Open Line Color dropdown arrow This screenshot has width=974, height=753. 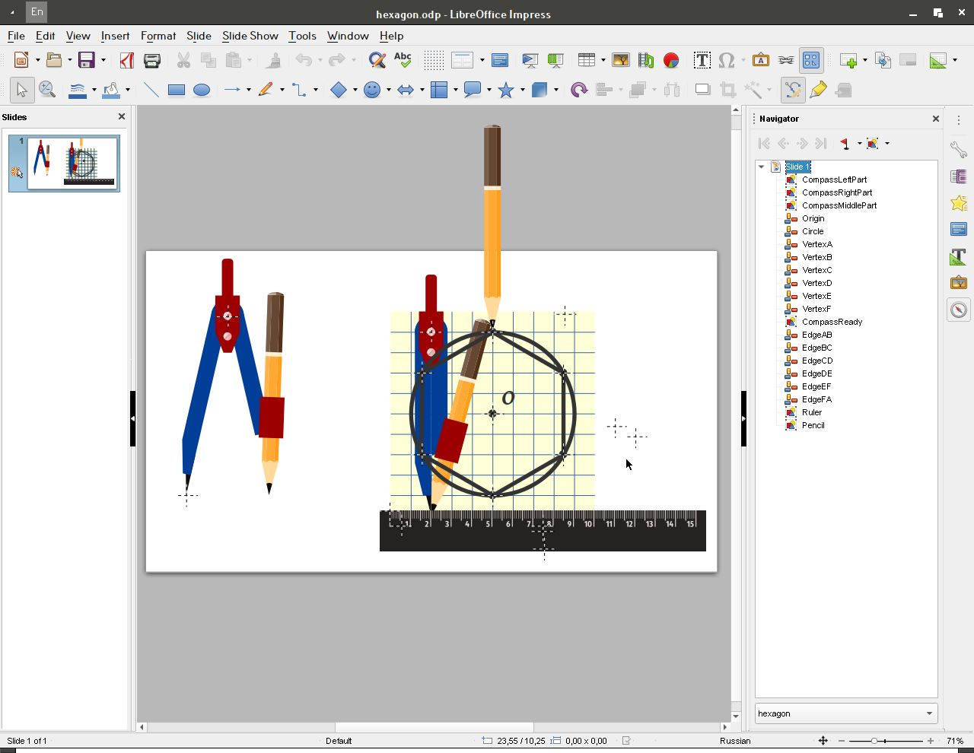pyautogui.click(x=94, y=90)
